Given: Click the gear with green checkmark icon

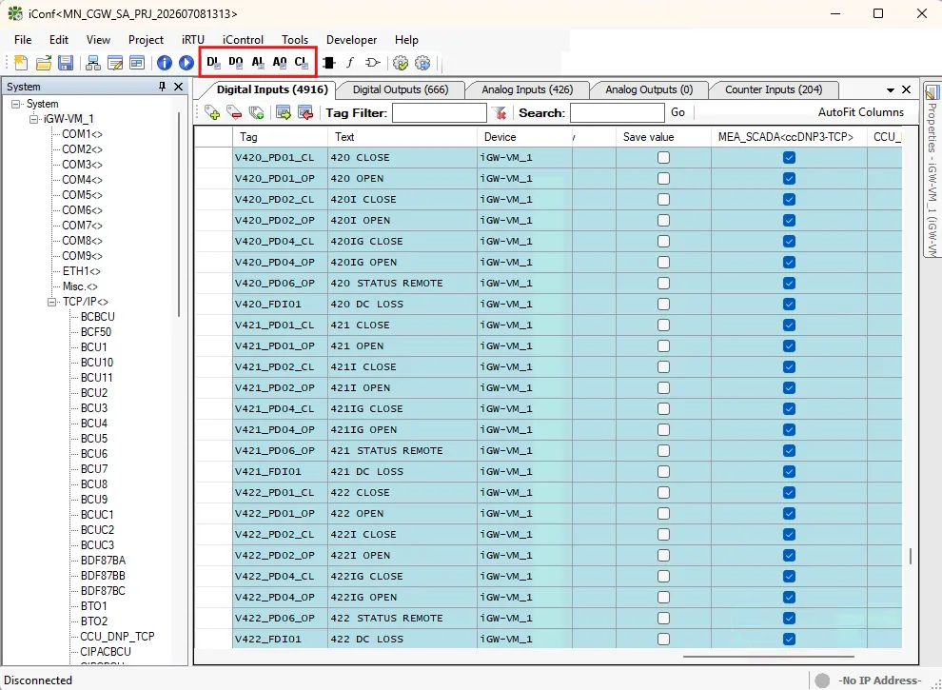Looking at the screenshot, I should [x=401, y=63].
